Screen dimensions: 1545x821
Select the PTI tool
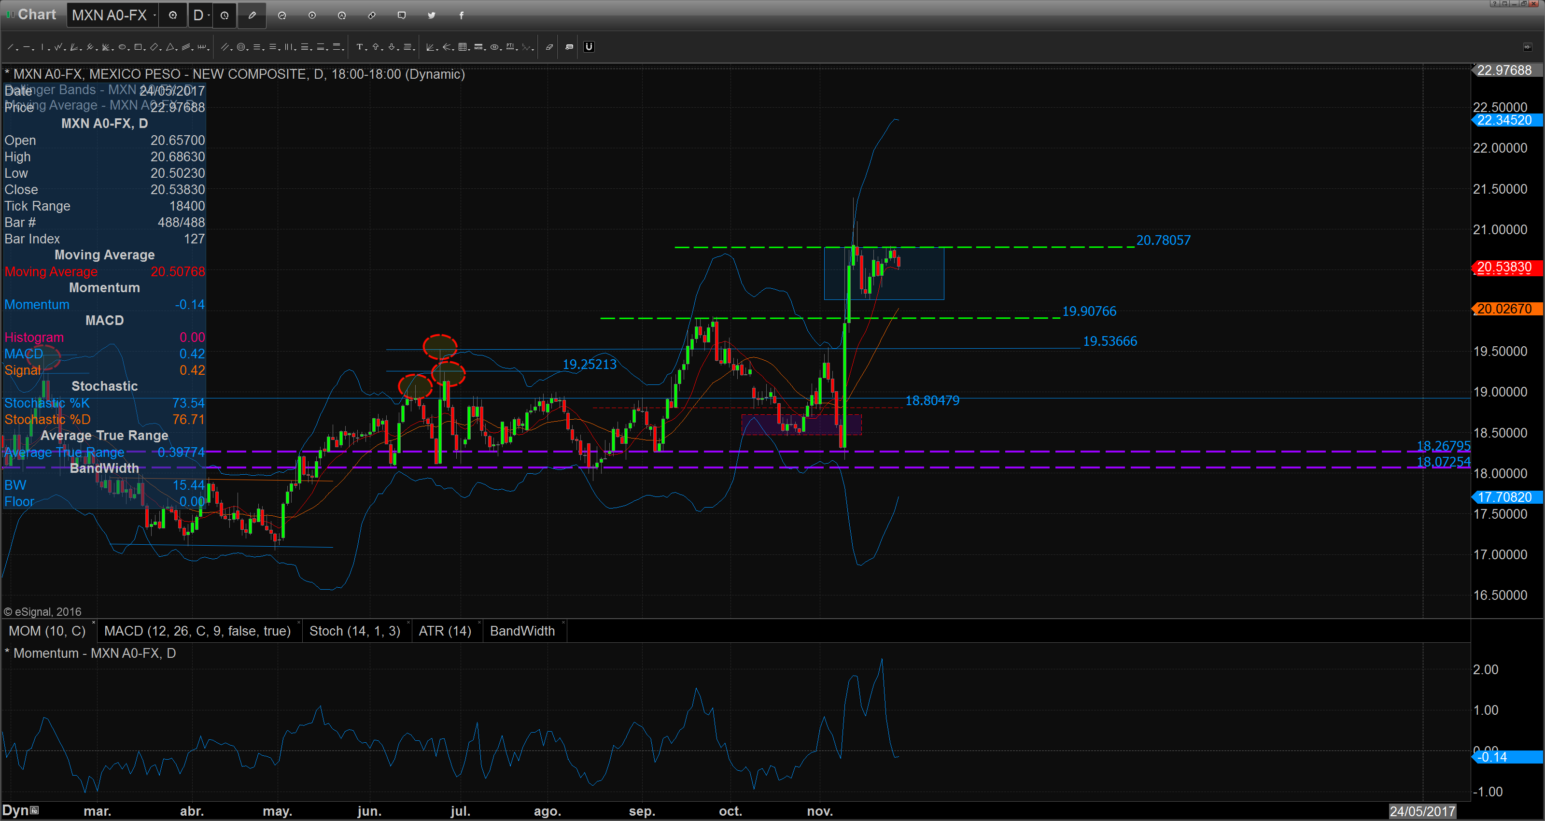pos(510,47)
